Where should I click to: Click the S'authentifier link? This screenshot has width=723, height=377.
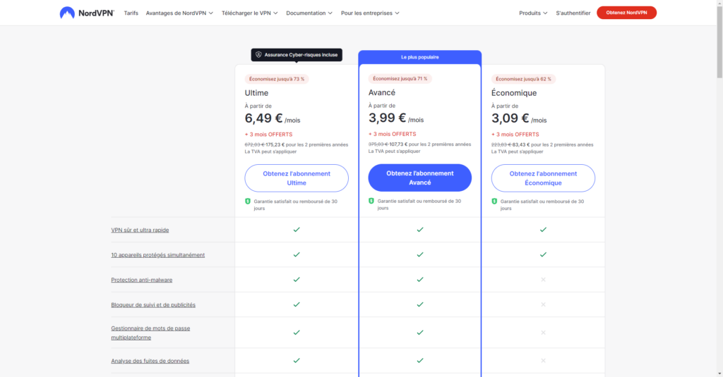click(573, 13)
